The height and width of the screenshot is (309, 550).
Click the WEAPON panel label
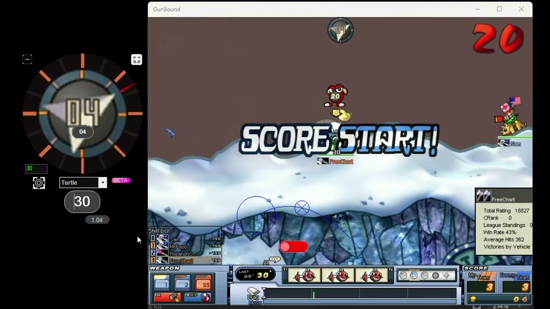(x=165, y=268)
